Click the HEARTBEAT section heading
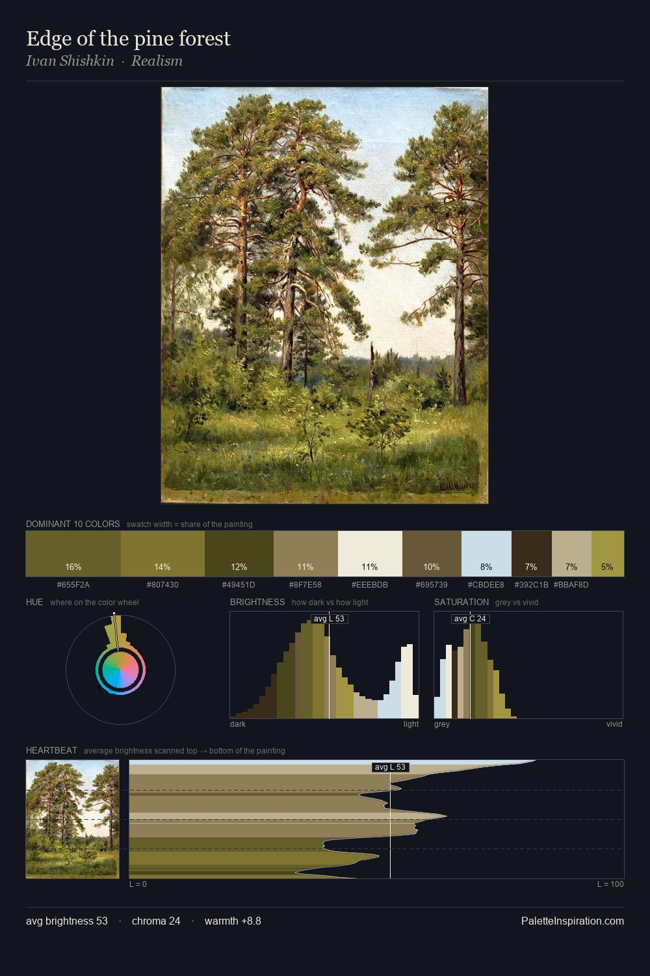Image resolution: width=650 pixels, height=976 pixels. [51, 750]
